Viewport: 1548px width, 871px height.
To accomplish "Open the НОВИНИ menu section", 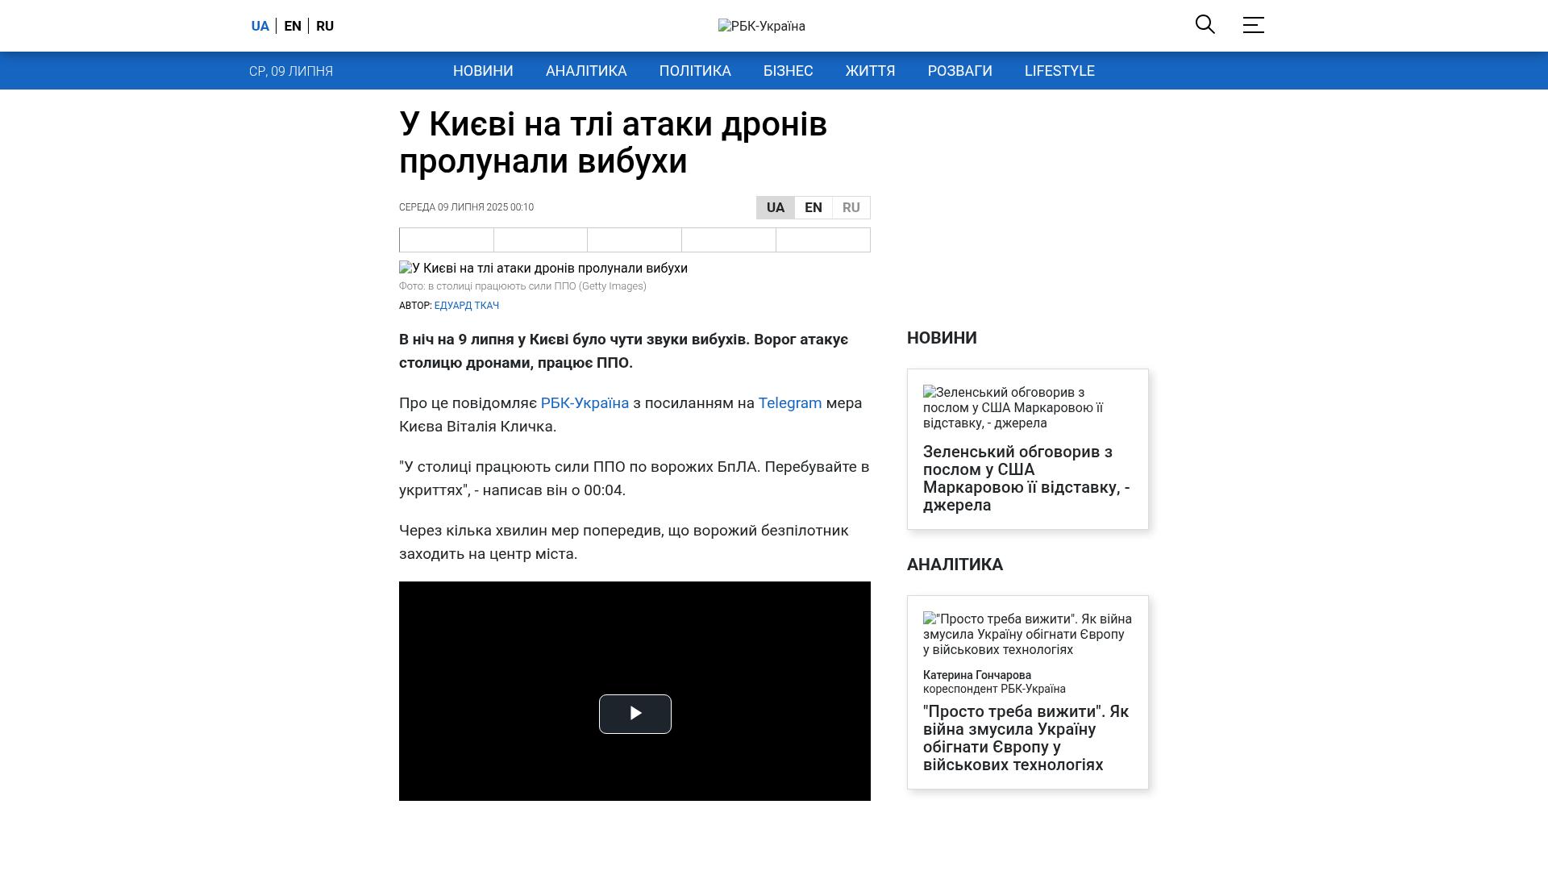I will tap(483, 71).
